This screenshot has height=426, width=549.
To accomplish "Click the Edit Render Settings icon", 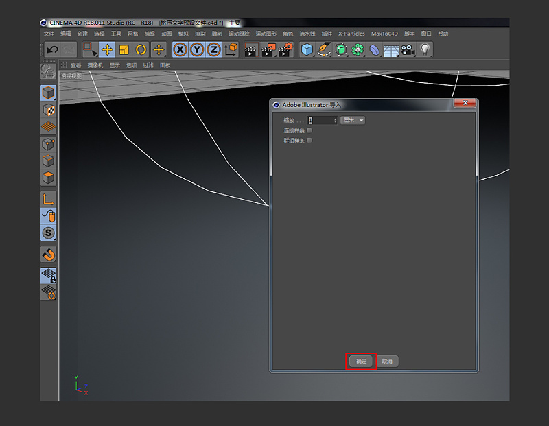I will pyautogui.click(x=285, y=49).
